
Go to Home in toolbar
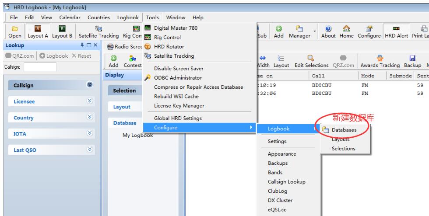point(346,32)
